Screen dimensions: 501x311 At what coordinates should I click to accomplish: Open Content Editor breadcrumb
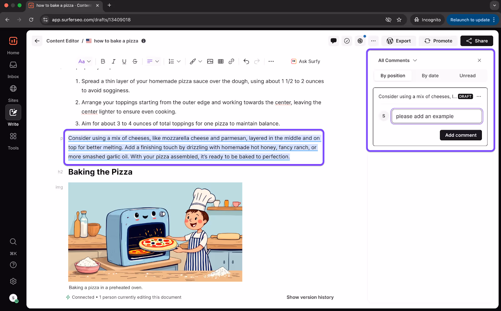[63, 41]
